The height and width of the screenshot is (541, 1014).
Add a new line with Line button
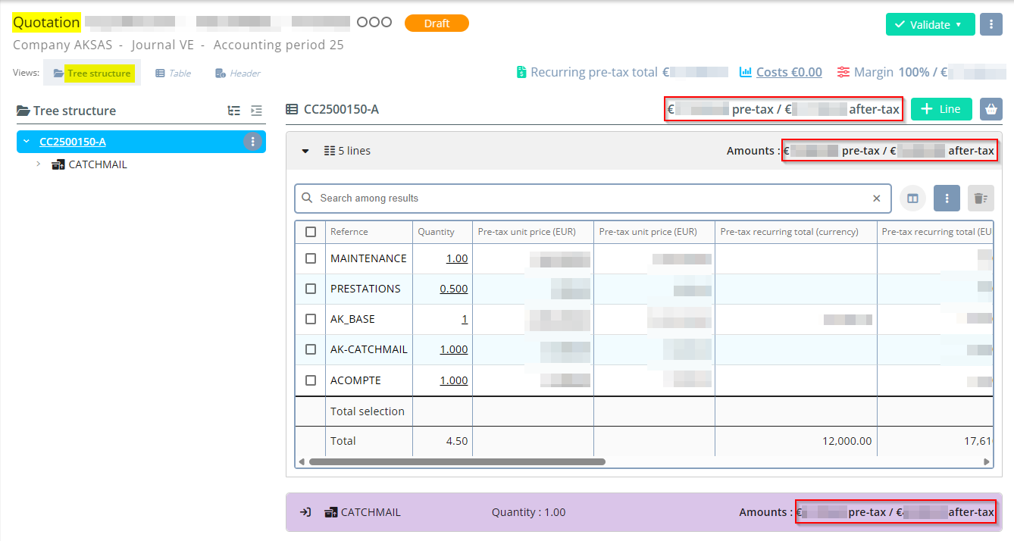point(940,109)
